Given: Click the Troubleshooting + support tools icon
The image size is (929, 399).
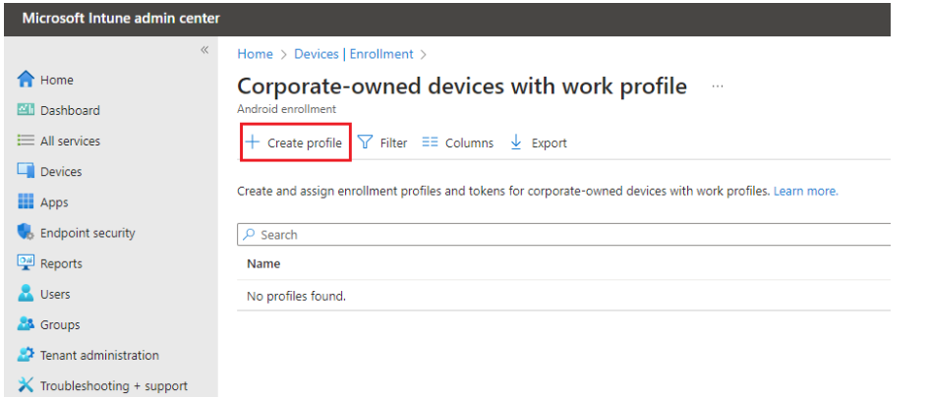Looking at the screenshot, I should point(26,385).
